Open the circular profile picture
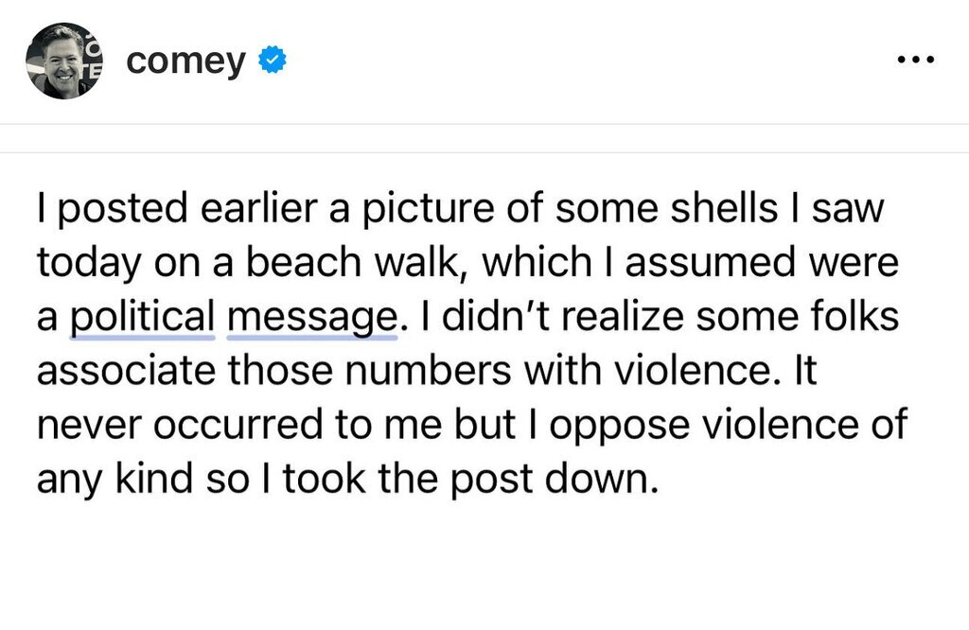969x630 pixels. (64, 61)
